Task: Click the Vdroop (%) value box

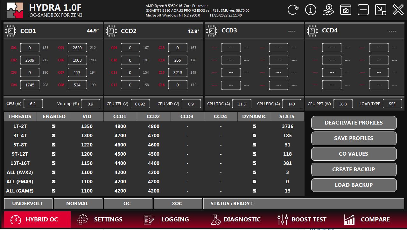Action: click(91, 104)
